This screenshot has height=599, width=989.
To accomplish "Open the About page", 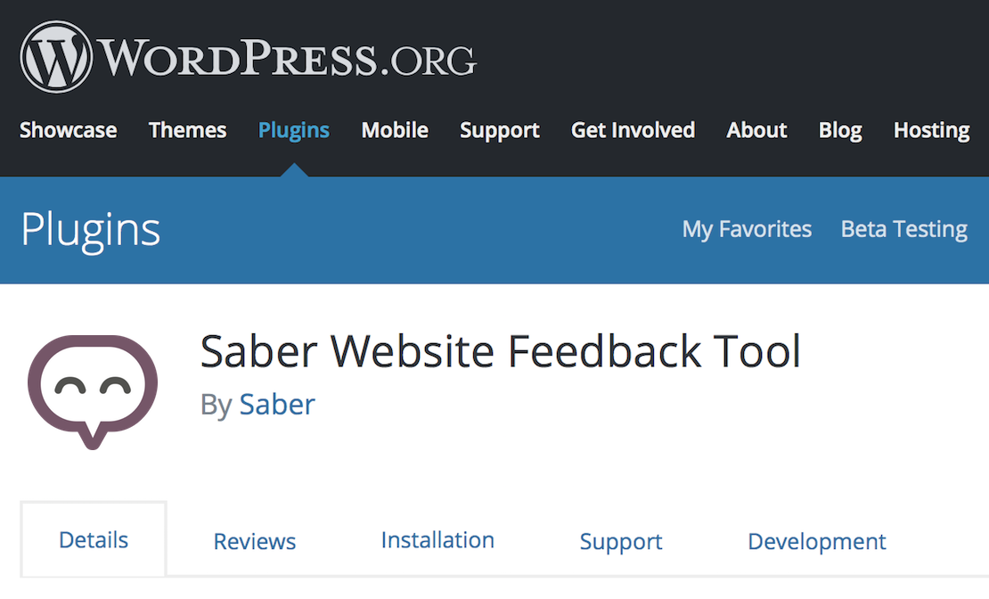I will 756,130.
